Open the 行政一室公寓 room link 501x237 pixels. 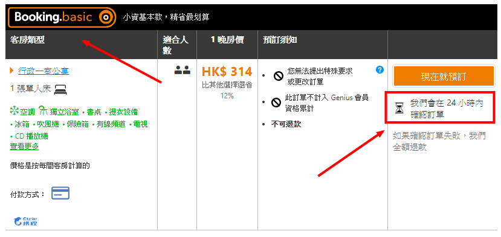[44, 71]
